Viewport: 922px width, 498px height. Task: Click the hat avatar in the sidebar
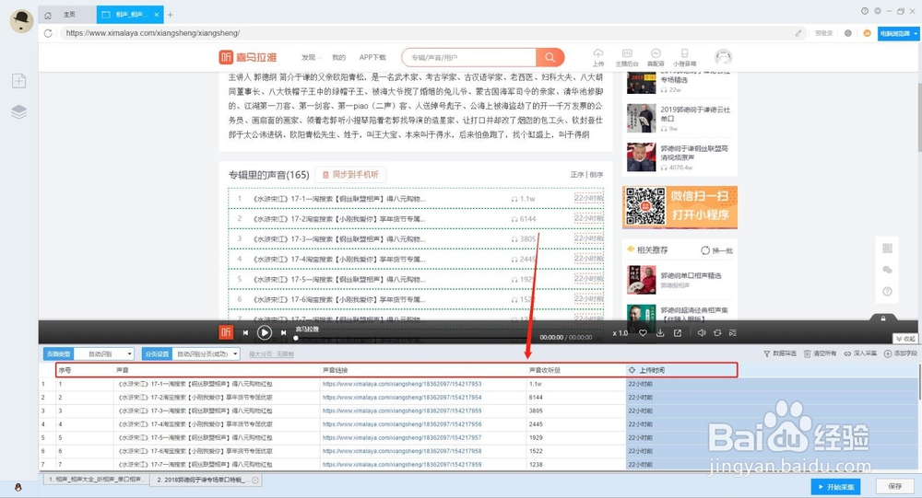point(22,21)
